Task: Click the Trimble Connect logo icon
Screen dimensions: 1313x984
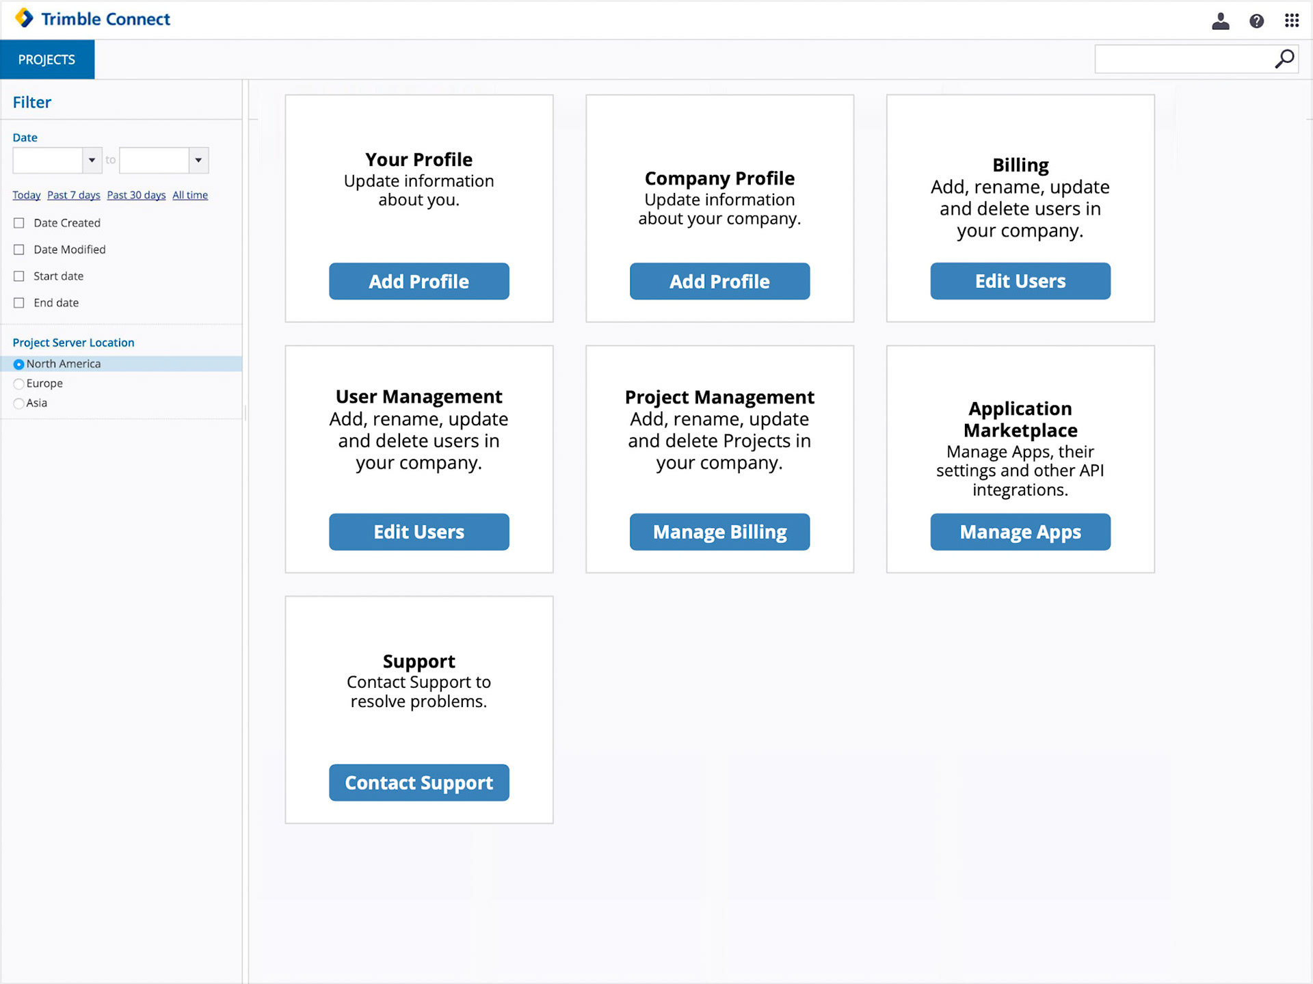Action: pyautogui.click(x=24, y=18)
